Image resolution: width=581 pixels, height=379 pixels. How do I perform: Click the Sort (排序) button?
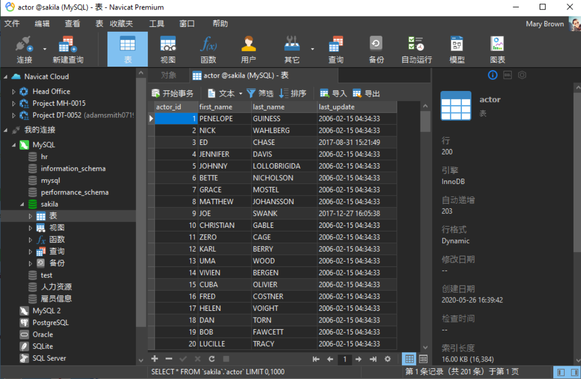(x=293, y=94)
